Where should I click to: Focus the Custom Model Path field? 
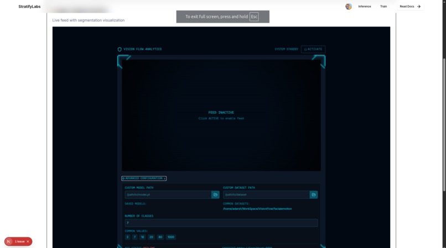[x=168, y=194]
